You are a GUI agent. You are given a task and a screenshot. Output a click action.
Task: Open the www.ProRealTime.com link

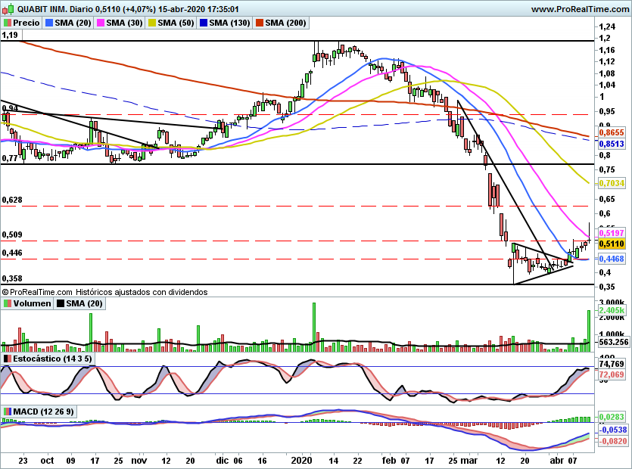[x=580, y=9]
